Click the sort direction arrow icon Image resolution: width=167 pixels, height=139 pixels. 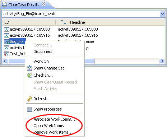(63, 22)
